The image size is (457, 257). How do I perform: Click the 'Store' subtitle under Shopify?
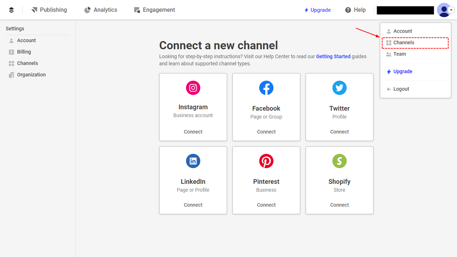pyautogui.click(x=340, y=190)
